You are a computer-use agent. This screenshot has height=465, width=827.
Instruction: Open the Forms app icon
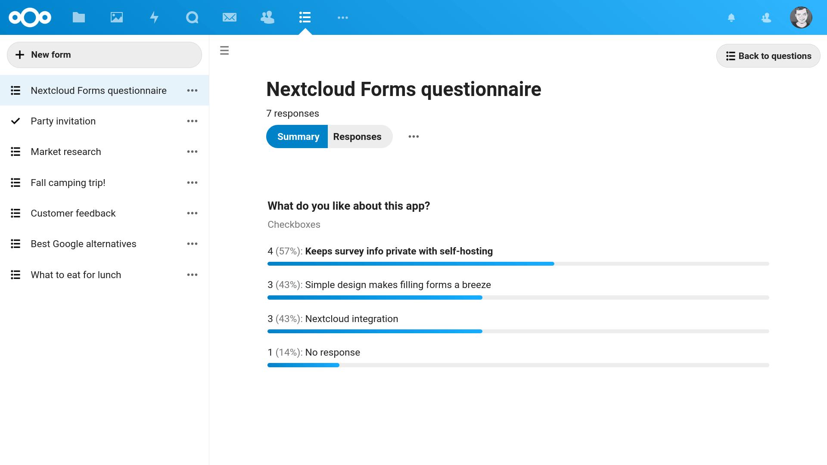pyautogui.click(x=305, y=17)
